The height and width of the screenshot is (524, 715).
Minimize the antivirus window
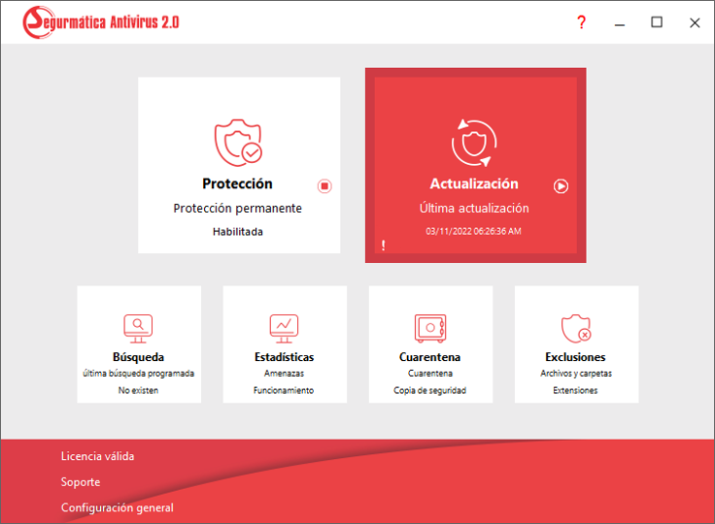pos(619,22)
